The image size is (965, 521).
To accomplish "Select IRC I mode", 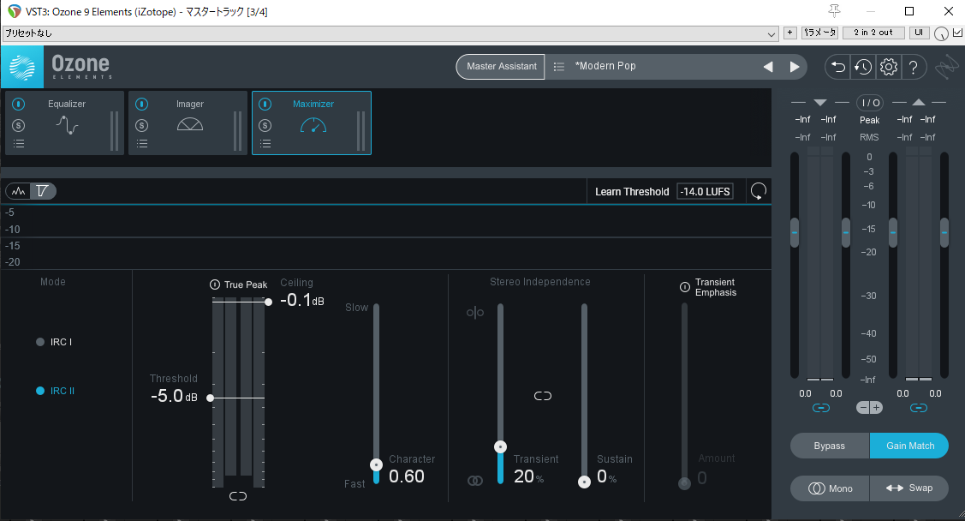I will (54, 342).
